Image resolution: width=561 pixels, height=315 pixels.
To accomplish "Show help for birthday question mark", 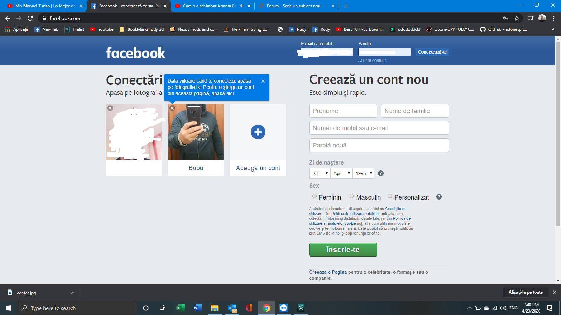I will [x=381, y=173].
